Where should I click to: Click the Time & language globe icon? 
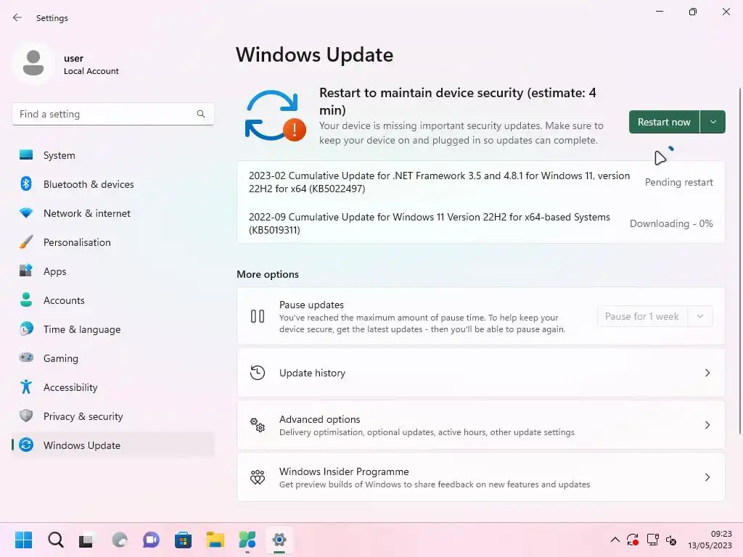coord(26,329)
